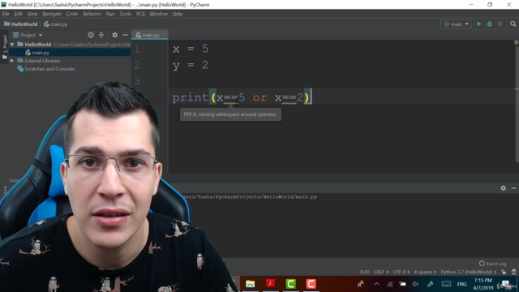Change 4 spaces indent setting
519x292 pixels.
[x=425, y=273]
